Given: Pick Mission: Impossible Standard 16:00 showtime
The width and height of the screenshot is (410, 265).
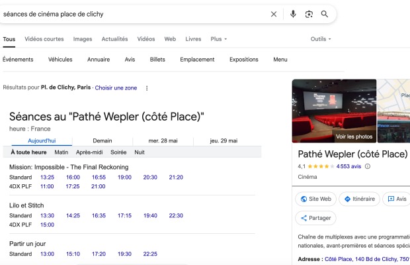Looking at the screenshot, I should coord(73,178).
